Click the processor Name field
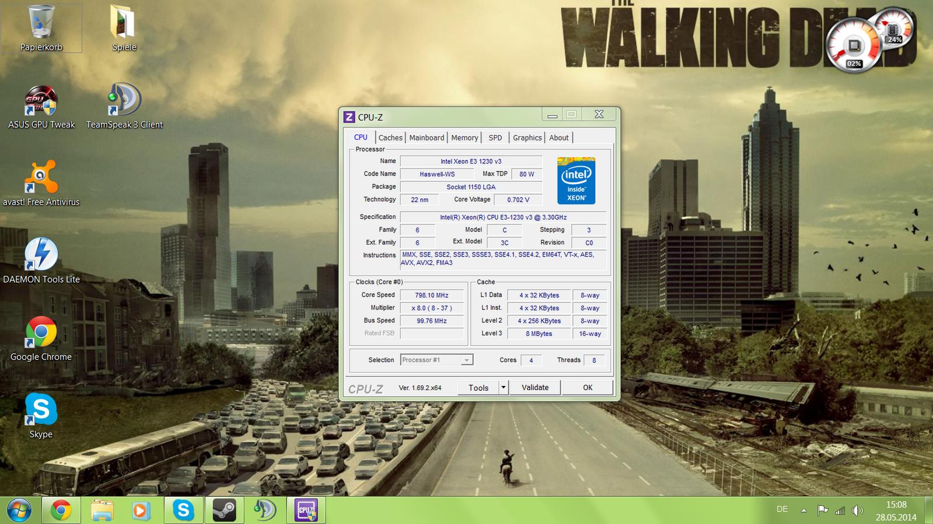 (x=471, y=161)
